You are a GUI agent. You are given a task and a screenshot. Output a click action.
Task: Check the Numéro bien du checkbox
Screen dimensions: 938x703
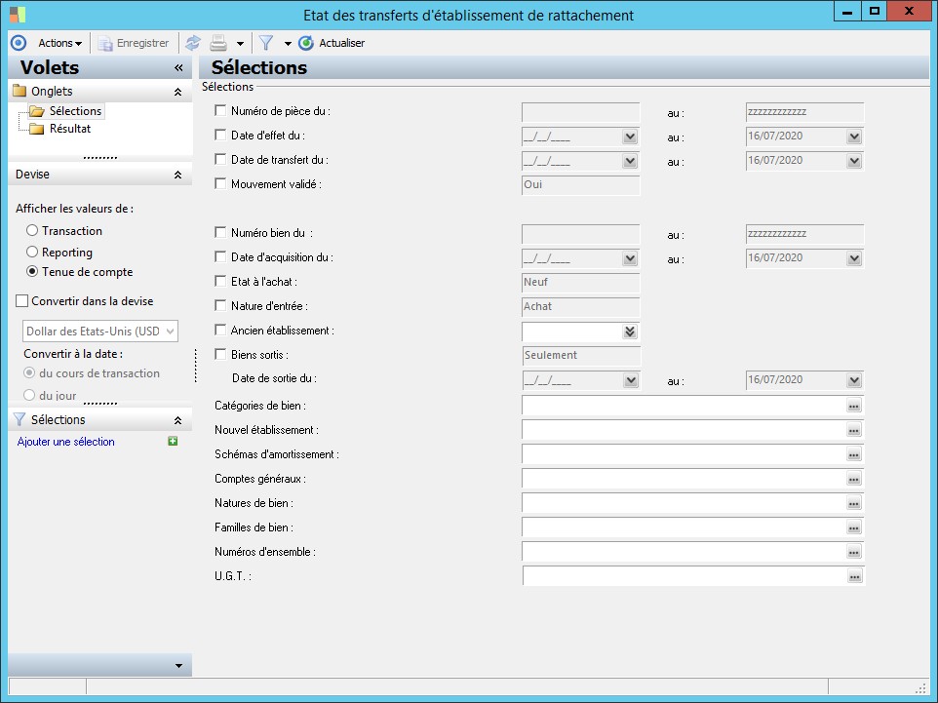click(x=220, y=232)
